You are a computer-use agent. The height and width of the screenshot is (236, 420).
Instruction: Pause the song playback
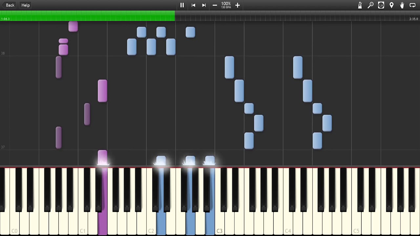pos(182,5)
